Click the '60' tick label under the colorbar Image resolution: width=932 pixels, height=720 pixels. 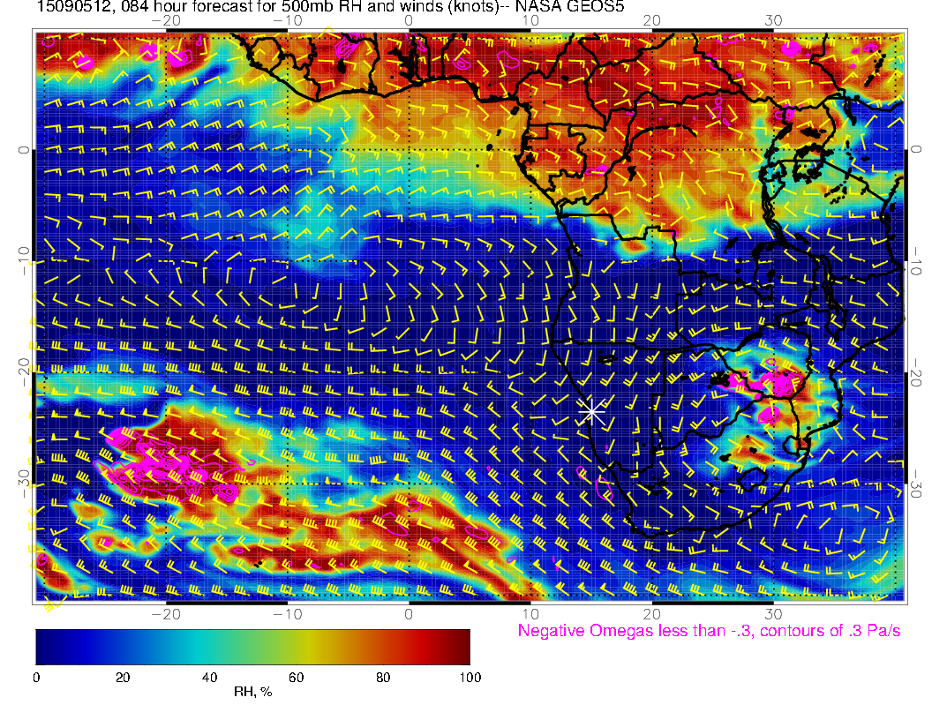pos(296,678)
